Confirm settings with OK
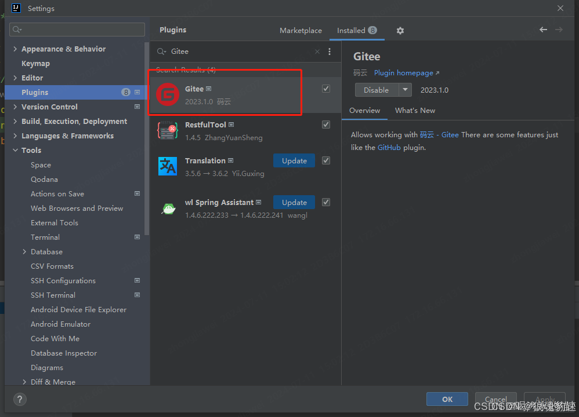Image resolution: width=579 pixels, height=417 pixels. (x=447, y=399)
